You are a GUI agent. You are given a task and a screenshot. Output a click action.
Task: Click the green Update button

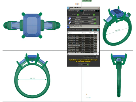pyautogui.click(x=78, y=15)
